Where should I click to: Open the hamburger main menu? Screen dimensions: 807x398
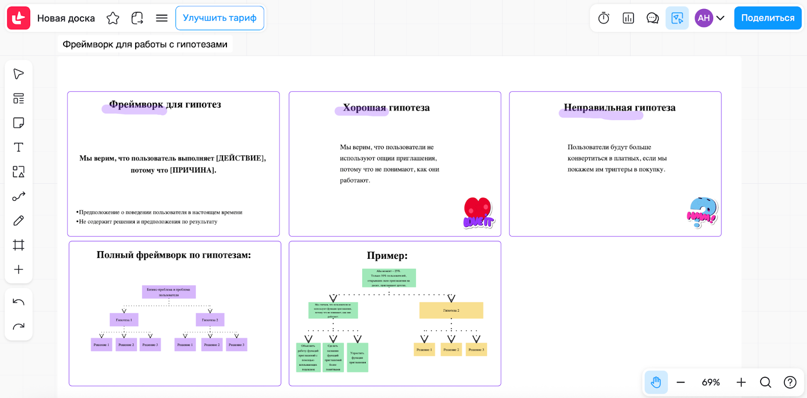tap(161, 18)
